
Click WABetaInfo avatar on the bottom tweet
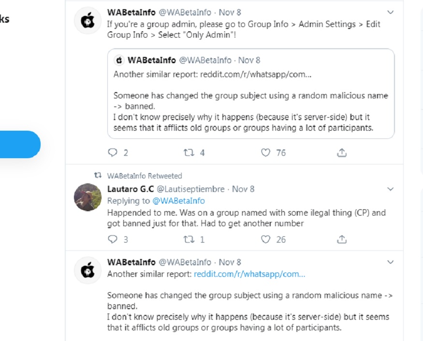(88, 271)
